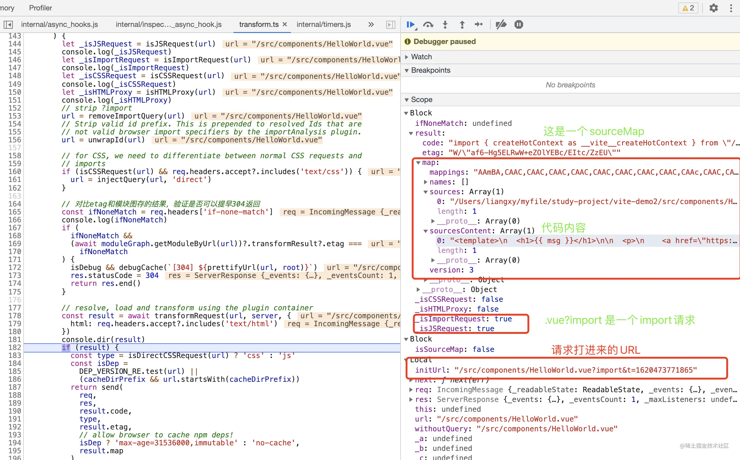Close the transform.ts tab
The image size is (740, 460).
285,24
